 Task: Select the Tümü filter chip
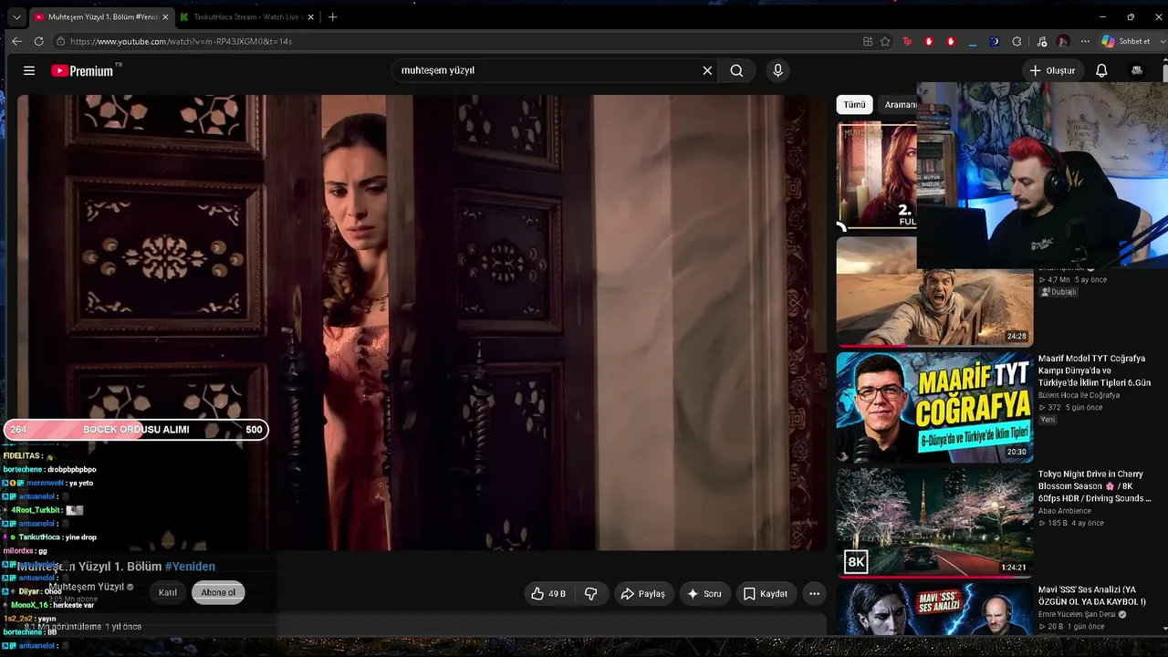click(854, 105)
